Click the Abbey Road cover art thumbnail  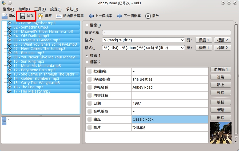(x=221, y=133)
